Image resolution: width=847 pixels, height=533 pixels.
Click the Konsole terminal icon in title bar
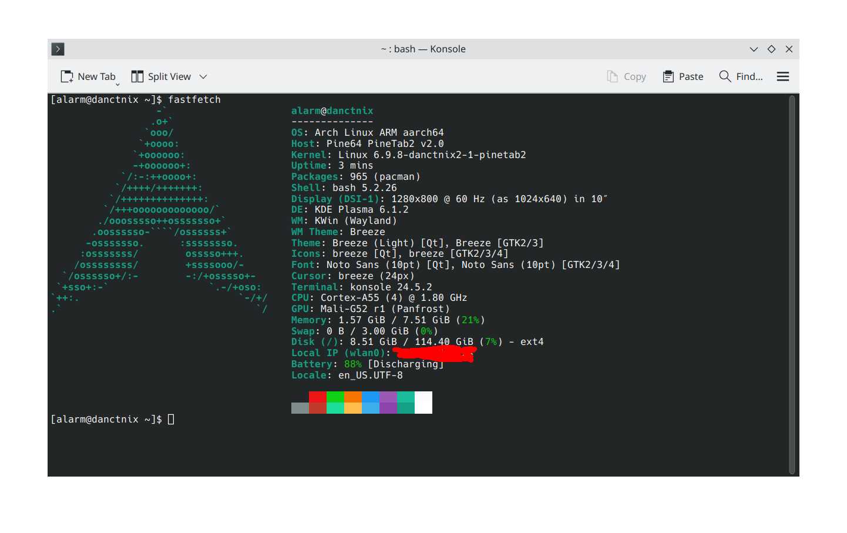click(x=58, y=49)
